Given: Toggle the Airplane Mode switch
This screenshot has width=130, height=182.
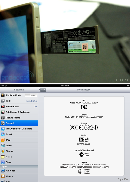Looking at the screenshot, I should [31, 95].
